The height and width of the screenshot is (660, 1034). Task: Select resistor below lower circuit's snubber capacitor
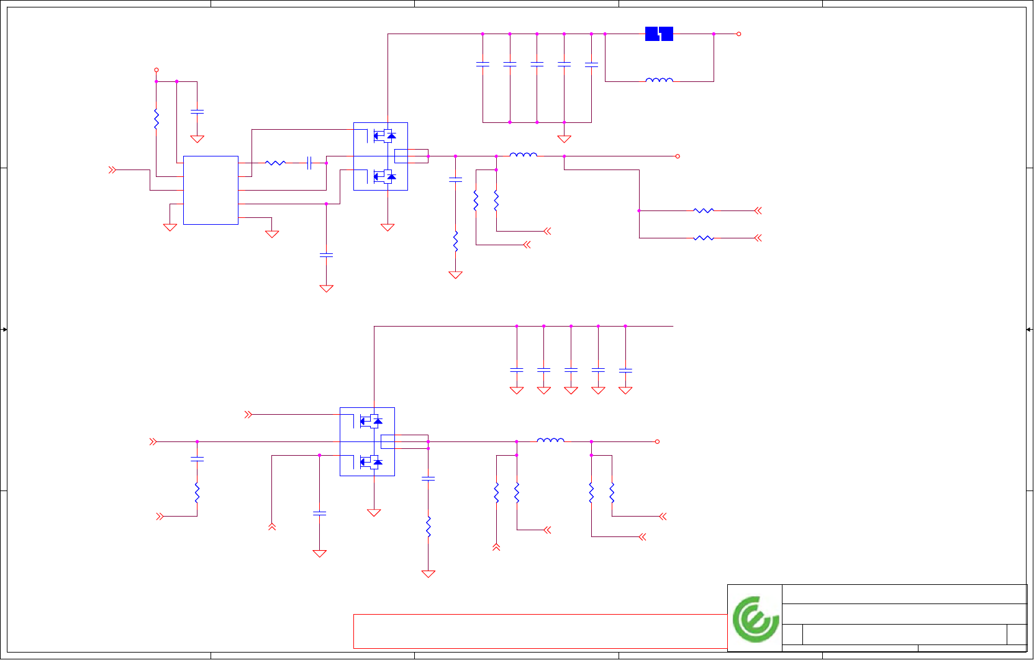point(428,527)
